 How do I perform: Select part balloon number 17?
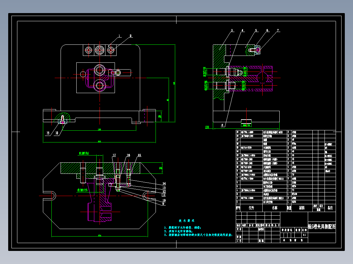tap(114, 155)
